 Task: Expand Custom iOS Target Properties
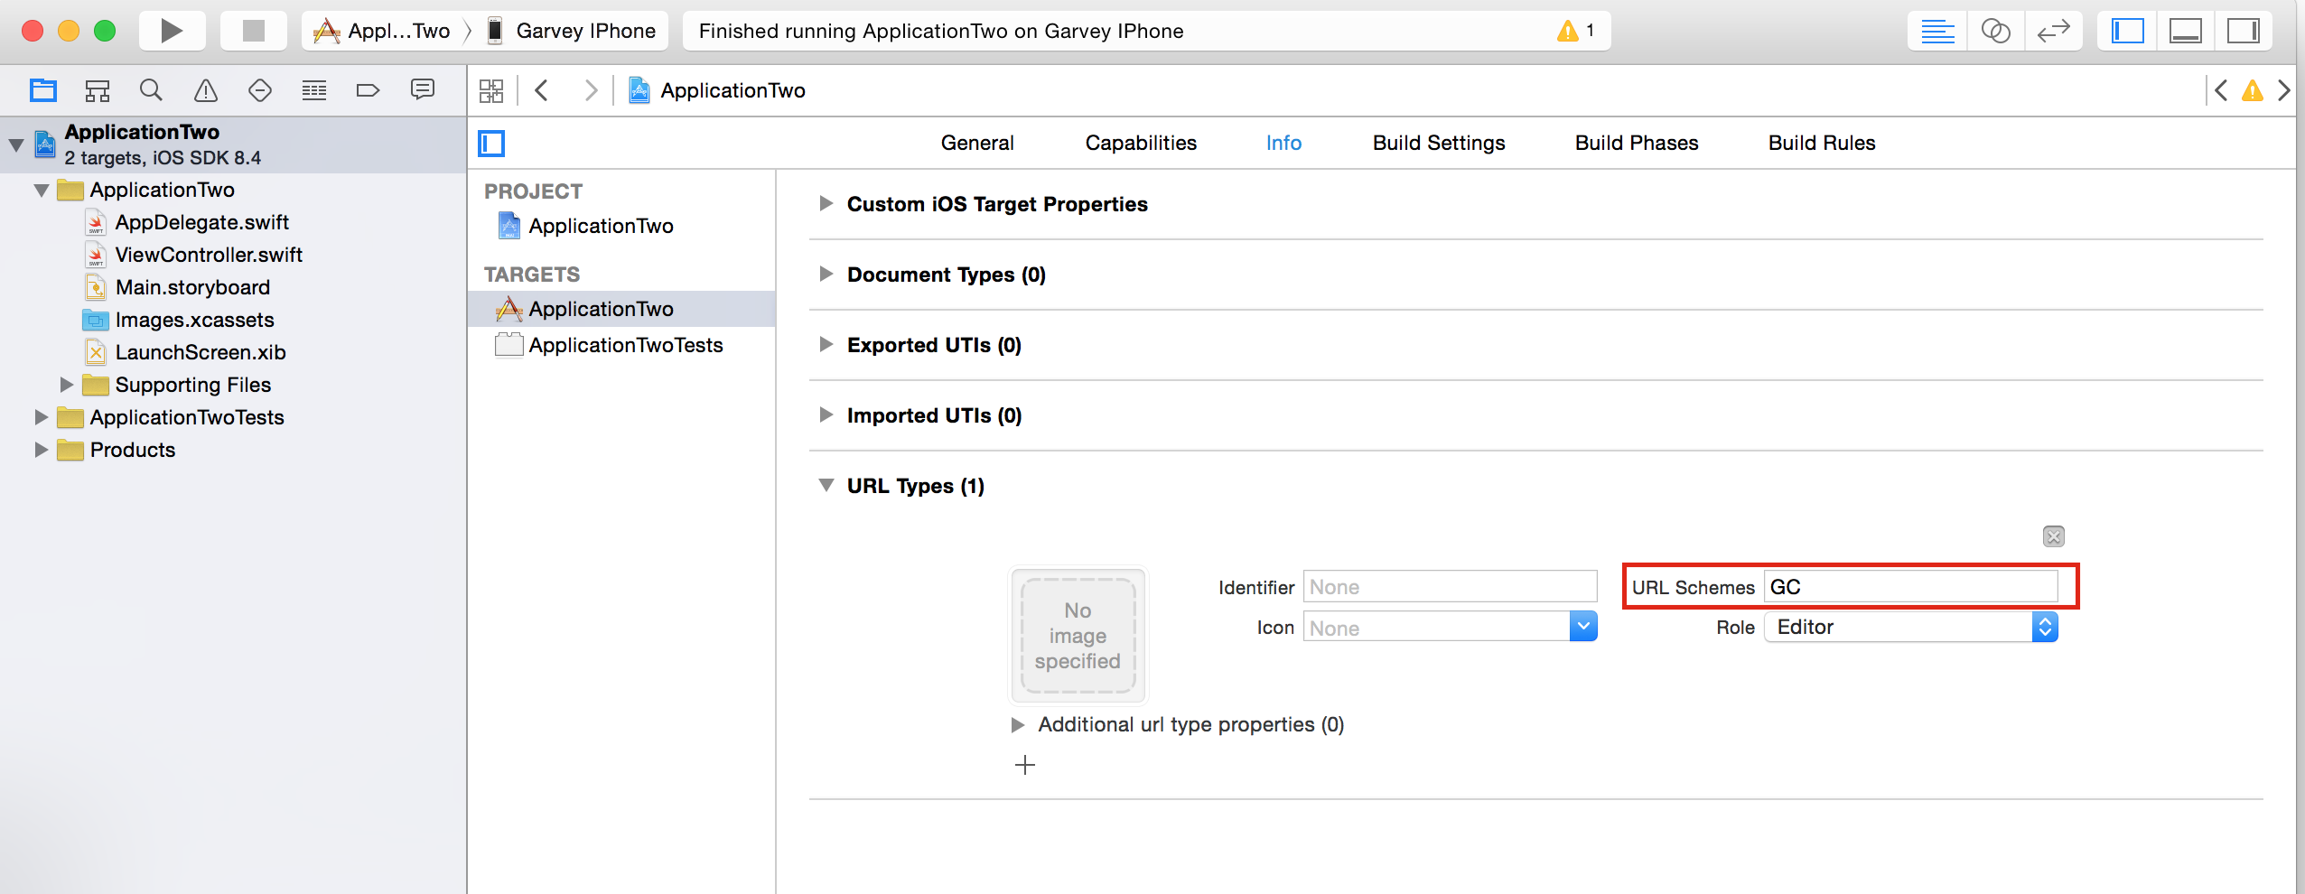826,204
